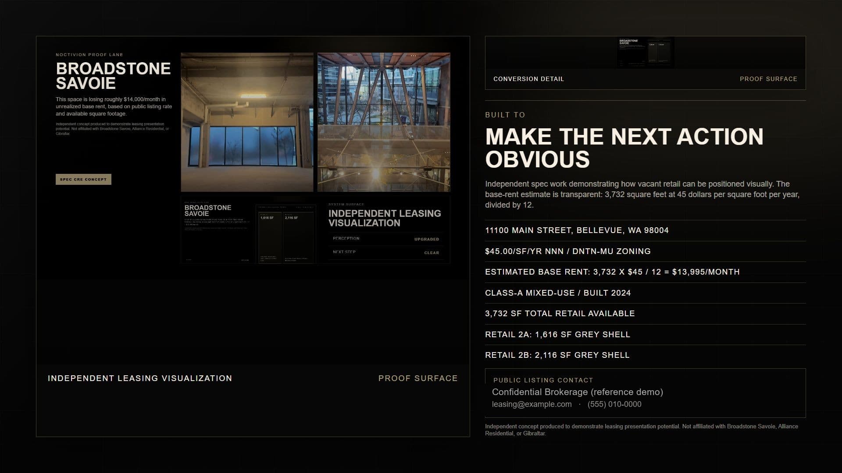Click the PERCEPTION row label
The width and height of the screenshot is (842, 473).
tap(346, 239)
